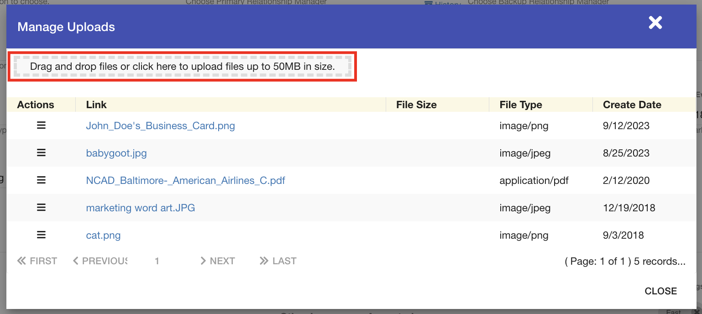Click the file upload drop zone
Viewport: 702px width, 314px height.
coord(182,67)
